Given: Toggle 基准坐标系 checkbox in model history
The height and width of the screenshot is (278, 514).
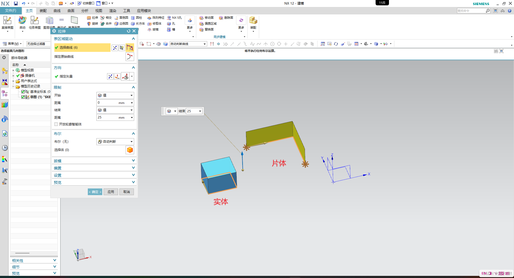Looking at the screenshot, I should (23, 92).
